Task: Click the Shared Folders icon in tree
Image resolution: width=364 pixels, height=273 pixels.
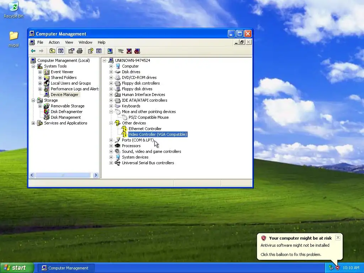Action: (47, 77)
